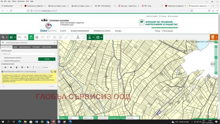
Task: Zoom to found property with magnifier icon
Action: (51, 72)
